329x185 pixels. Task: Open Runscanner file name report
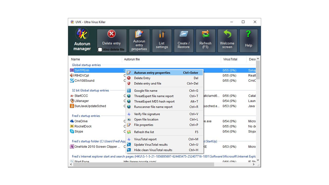click(164, 107)
